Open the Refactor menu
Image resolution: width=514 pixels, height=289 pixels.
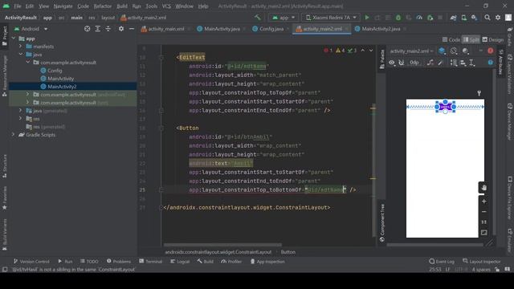coord(102,6)
